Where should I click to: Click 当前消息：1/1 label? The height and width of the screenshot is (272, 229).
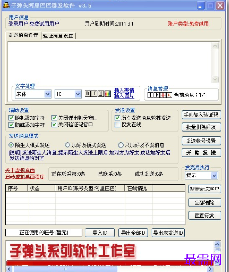[190, 95]
